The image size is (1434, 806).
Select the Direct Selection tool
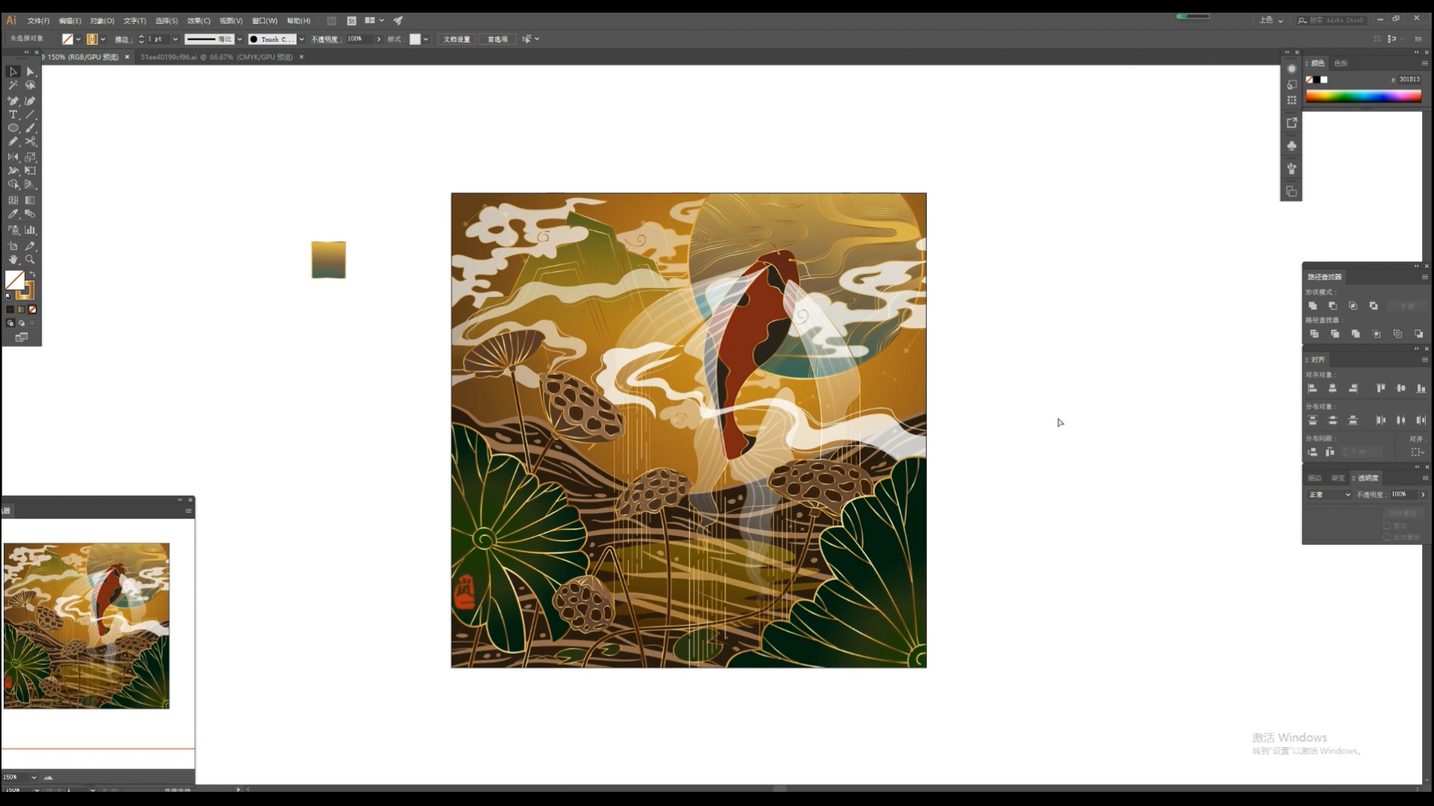(31, 72)
